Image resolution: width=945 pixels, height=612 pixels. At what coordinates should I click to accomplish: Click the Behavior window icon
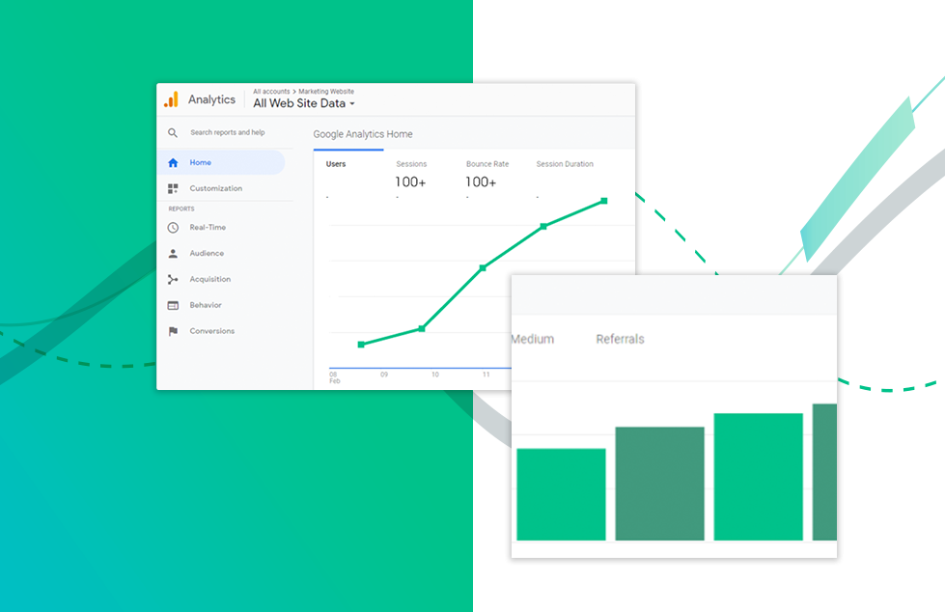point(173,305)
